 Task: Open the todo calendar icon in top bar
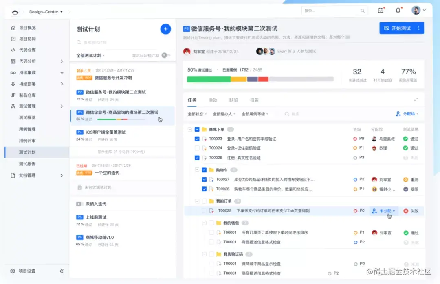coord(381,10)
